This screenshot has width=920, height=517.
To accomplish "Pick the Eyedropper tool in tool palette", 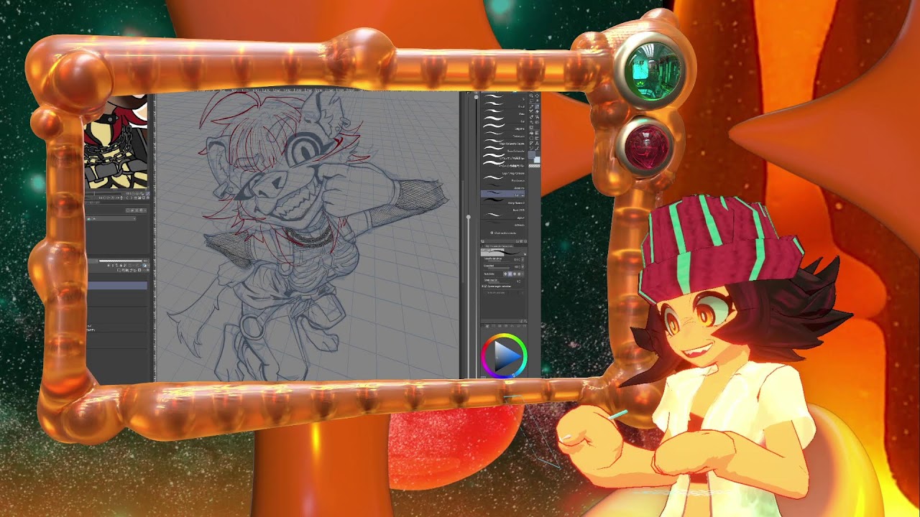I will coord(531,107).
